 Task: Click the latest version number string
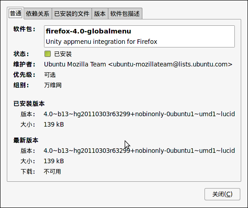click(139, 151)
